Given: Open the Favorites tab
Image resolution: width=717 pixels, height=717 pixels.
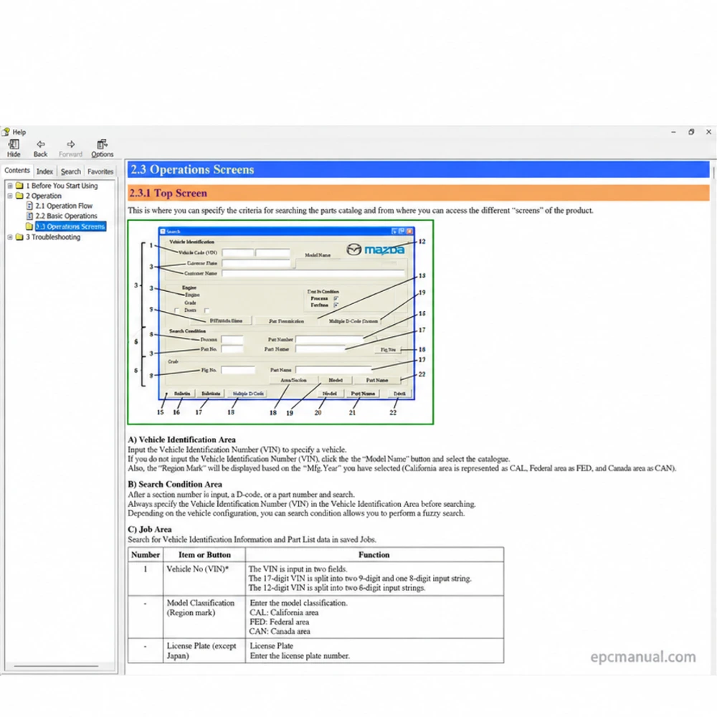Looking at the screenshot, I should point(100,171).
